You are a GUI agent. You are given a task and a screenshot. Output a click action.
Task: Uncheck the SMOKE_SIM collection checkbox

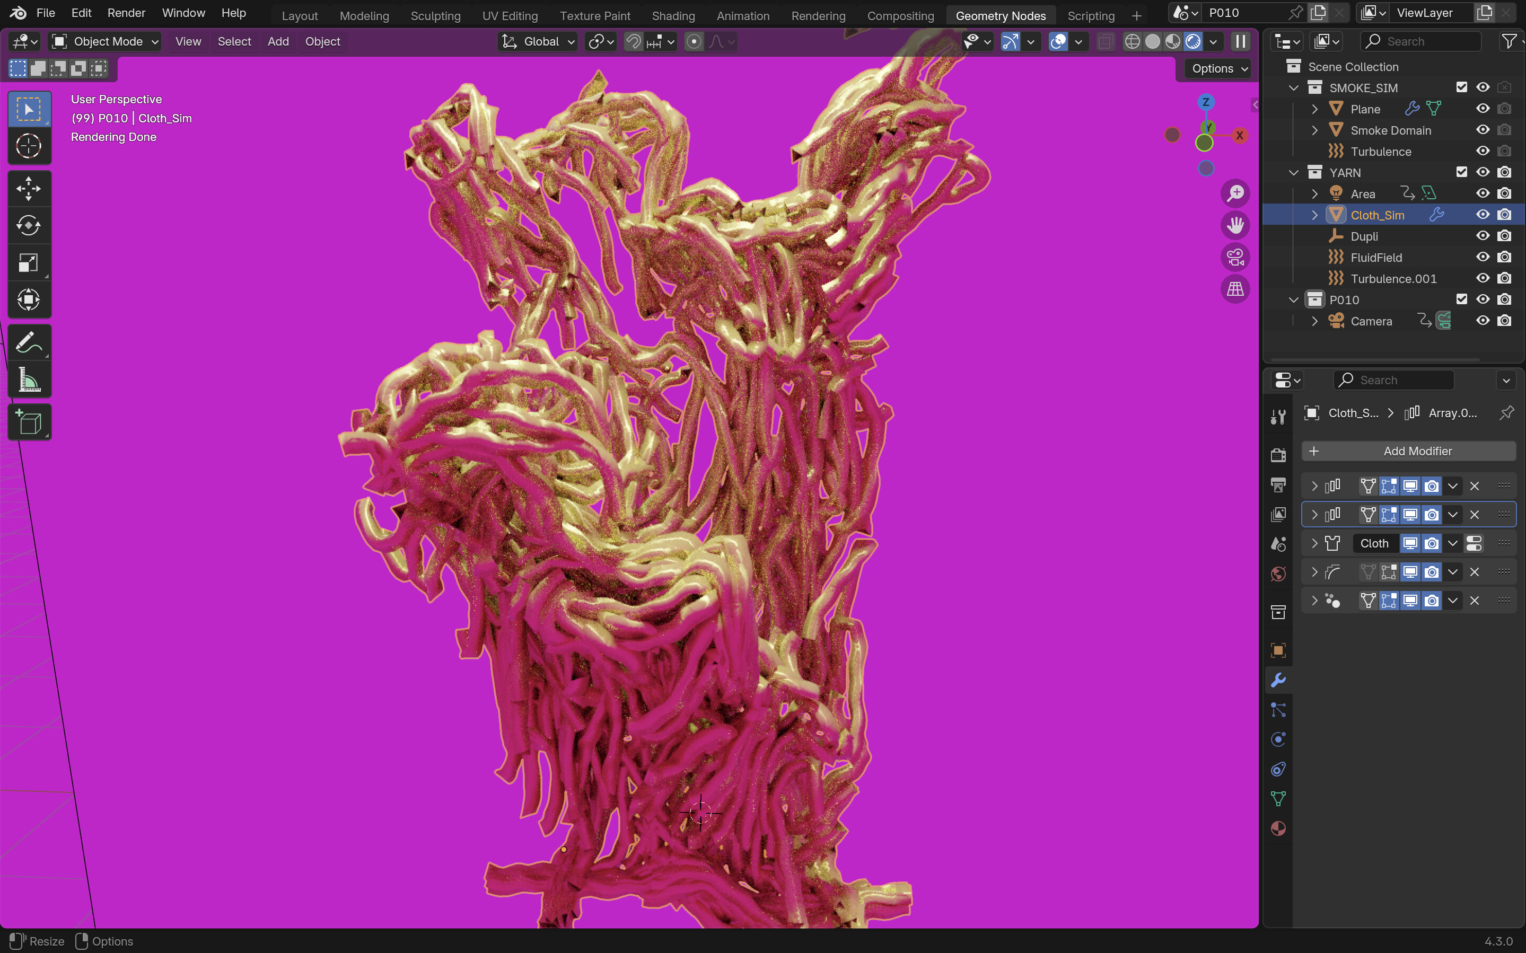point(1461,87)
